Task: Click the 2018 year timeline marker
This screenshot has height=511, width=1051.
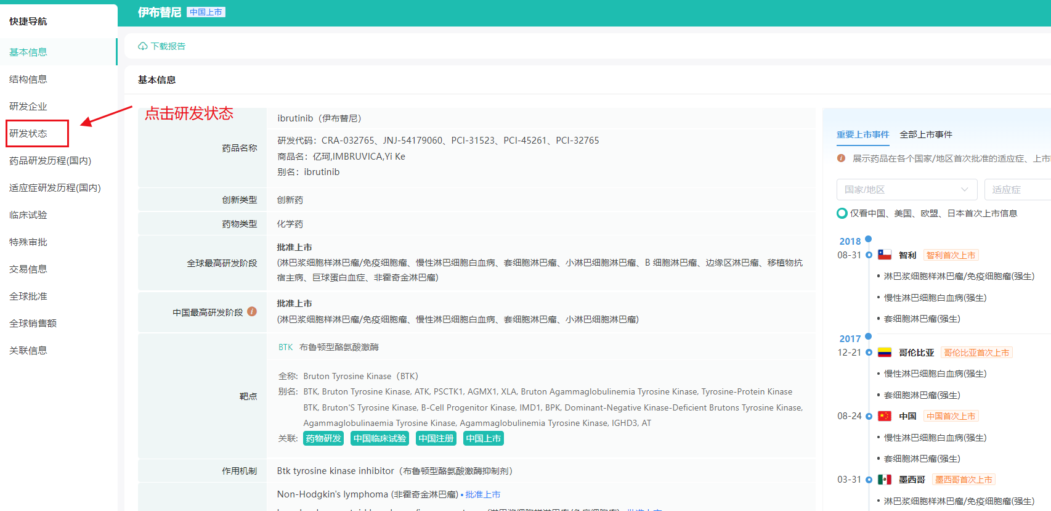Action: 868,239
